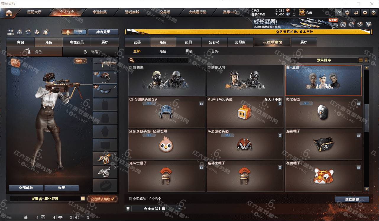Open the statistics bar chart icon
The width and height of the screenshot is (379, 221).
[20, 32]
